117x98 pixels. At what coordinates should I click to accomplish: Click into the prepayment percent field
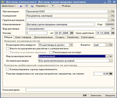[x=101, y=74]
